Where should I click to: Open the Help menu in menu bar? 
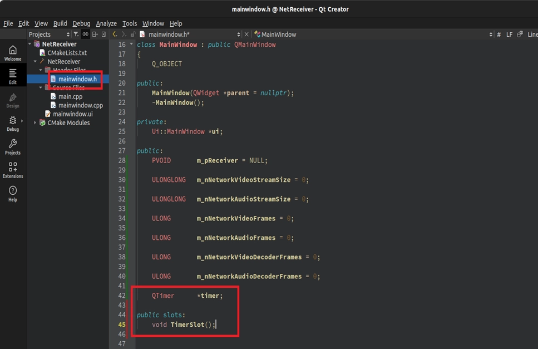point(176,23)
